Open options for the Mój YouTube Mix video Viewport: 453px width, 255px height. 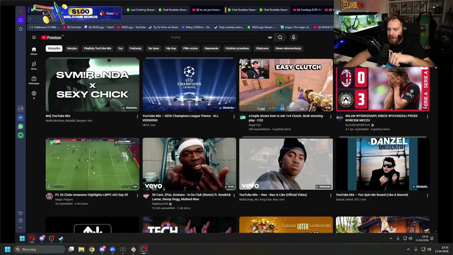tap(137, 117)
